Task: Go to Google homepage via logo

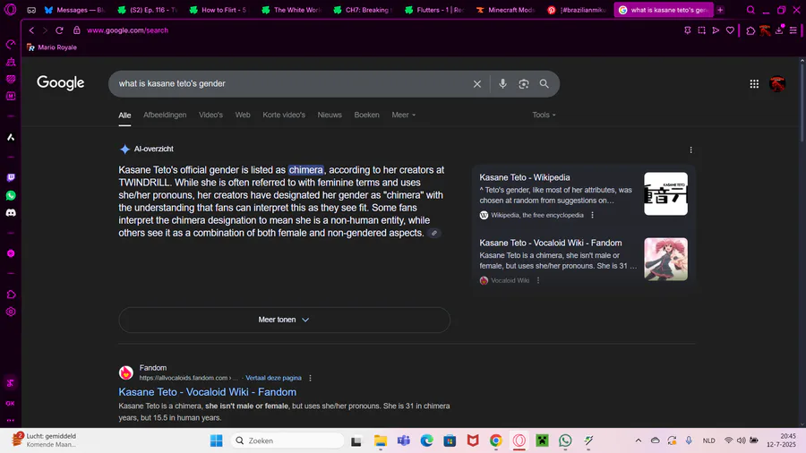Action: (60, 83)
